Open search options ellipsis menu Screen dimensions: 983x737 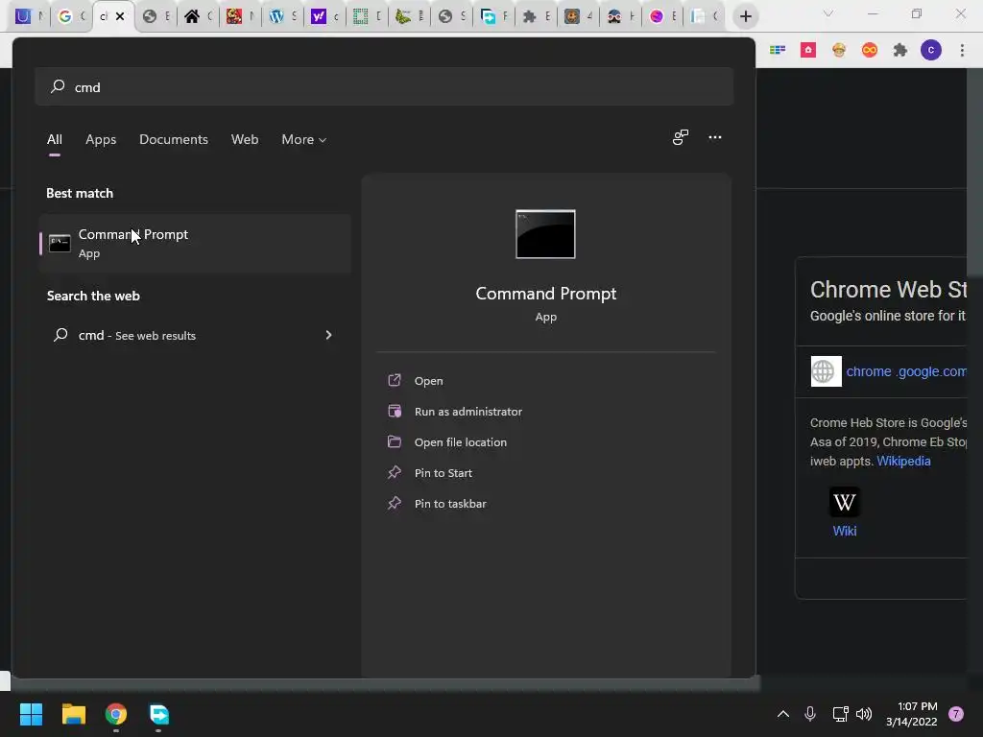715,137
